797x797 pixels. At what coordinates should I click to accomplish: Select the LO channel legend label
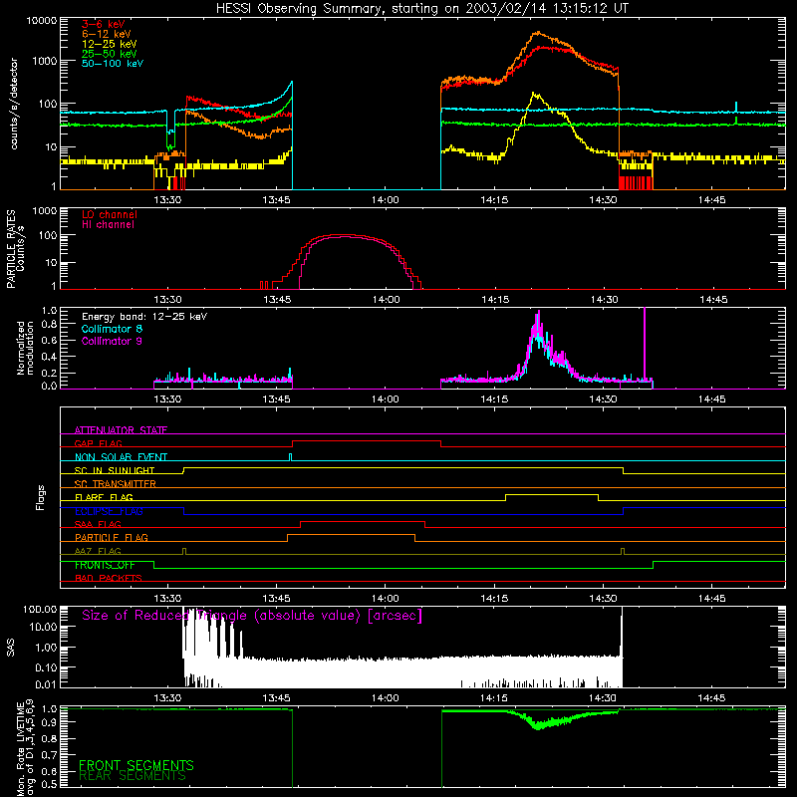(109, 214)
